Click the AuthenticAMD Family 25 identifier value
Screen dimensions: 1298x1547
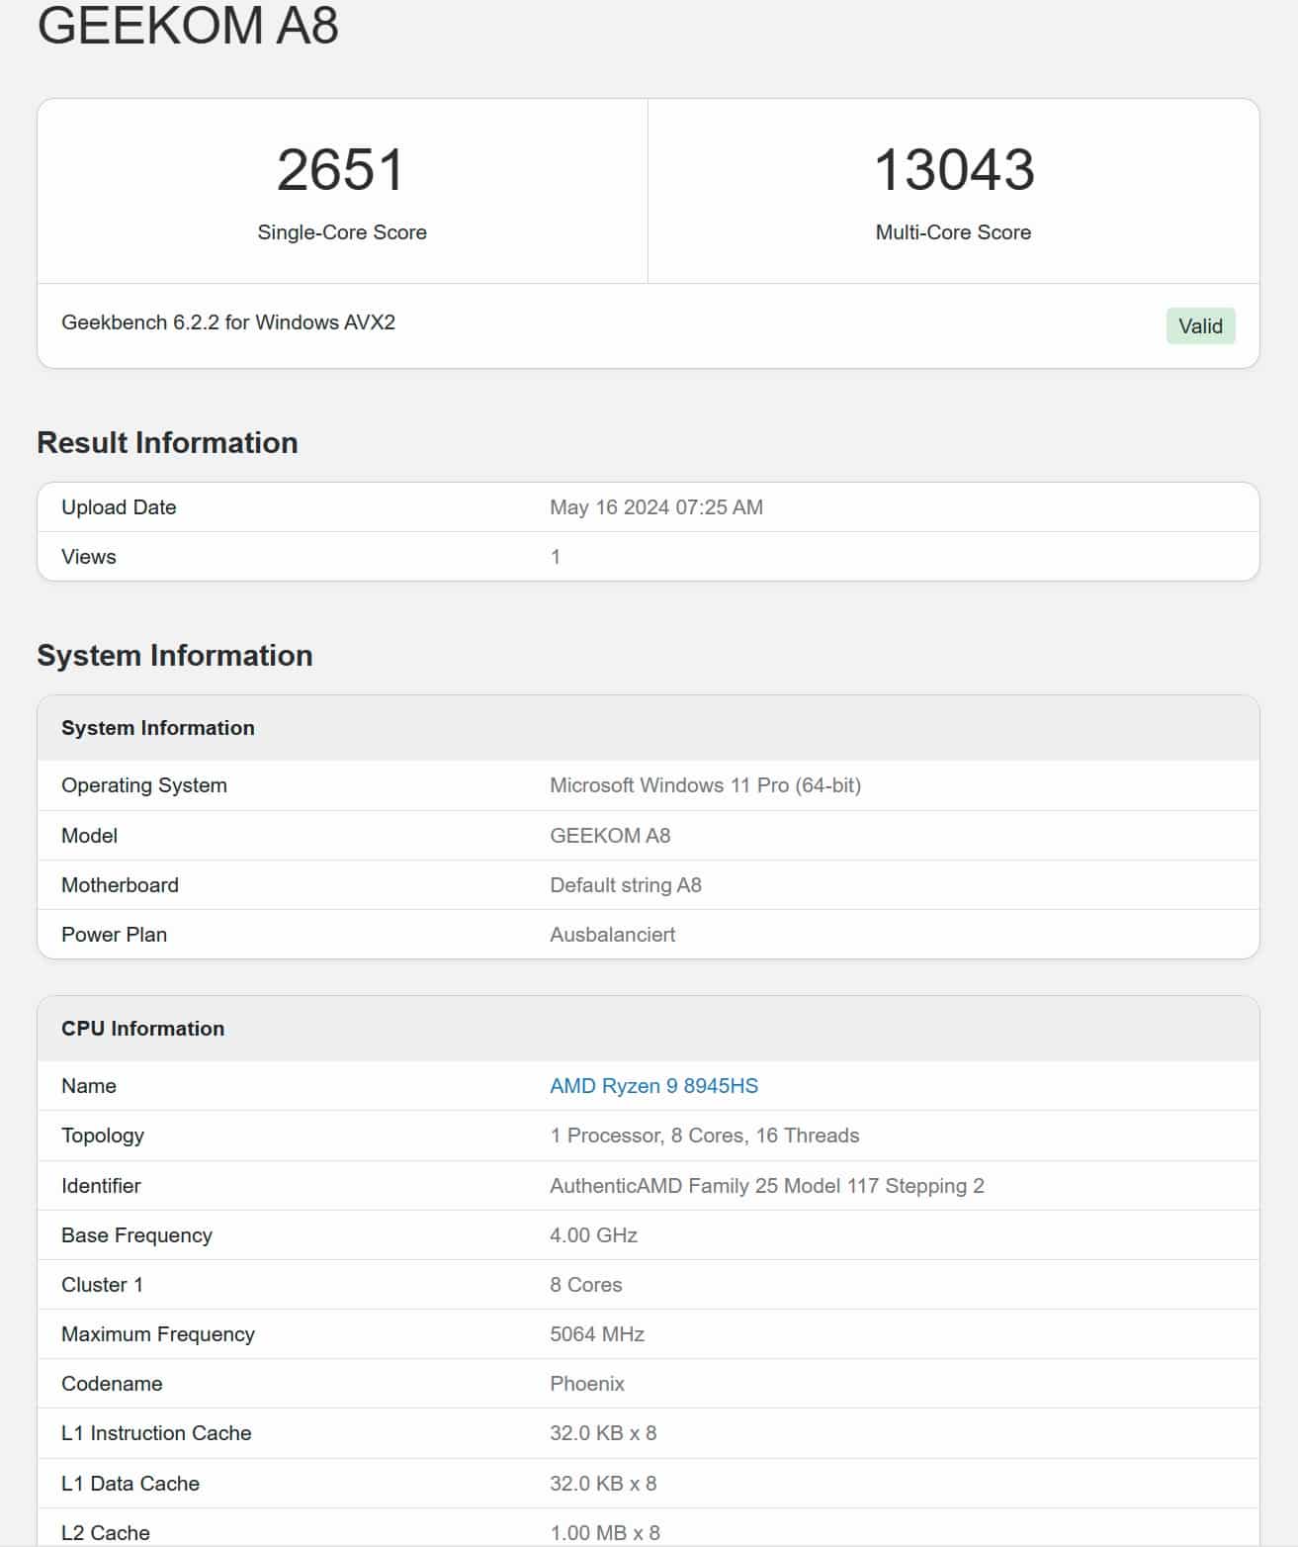point(766,1186)
